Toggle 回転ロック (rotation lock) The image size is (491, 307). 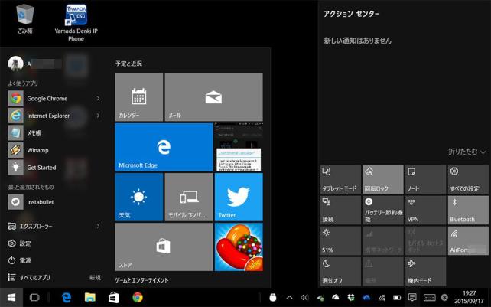[x=383, y=179]
